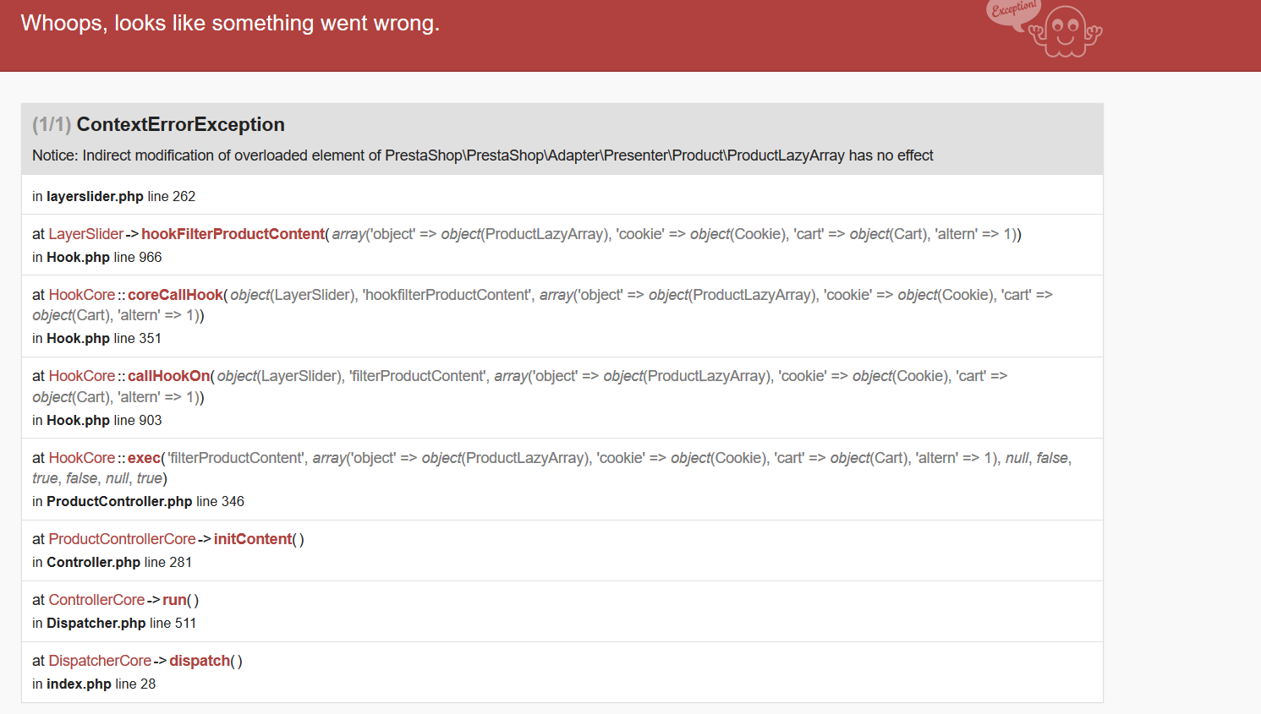The width and height of the screenshot is (1261, 714).
Task: Select the initContent method name
Action: pyautogui.click(x=253, y=539)
